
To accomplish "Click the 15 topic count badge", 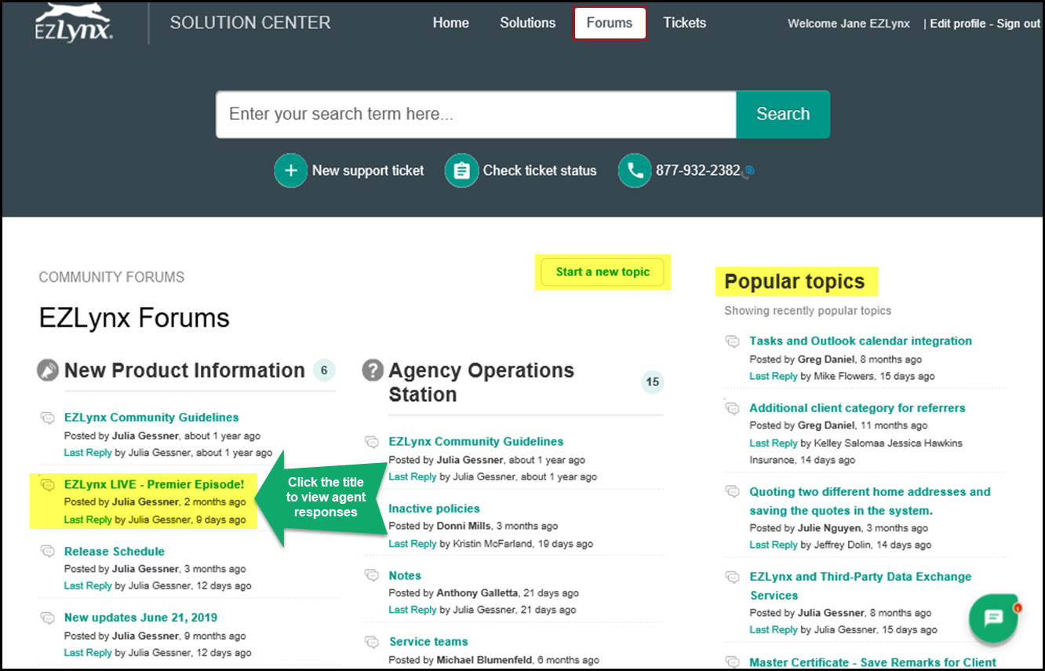I will [x=652, y=382].
